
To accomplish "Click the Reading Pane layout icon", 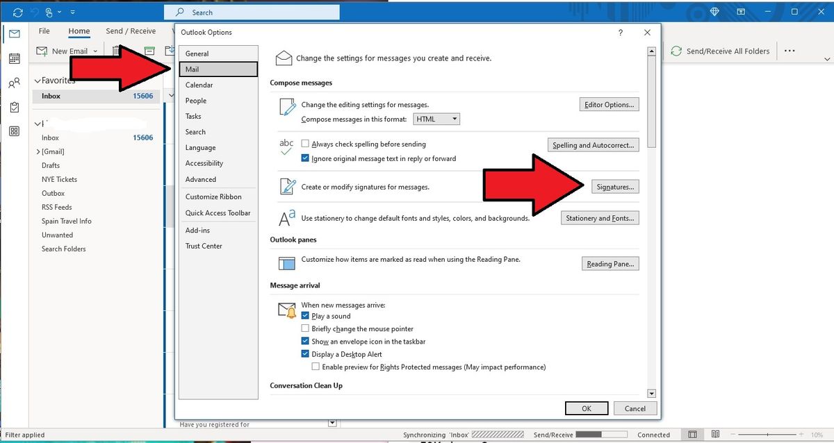I will (x=287, y=263).
